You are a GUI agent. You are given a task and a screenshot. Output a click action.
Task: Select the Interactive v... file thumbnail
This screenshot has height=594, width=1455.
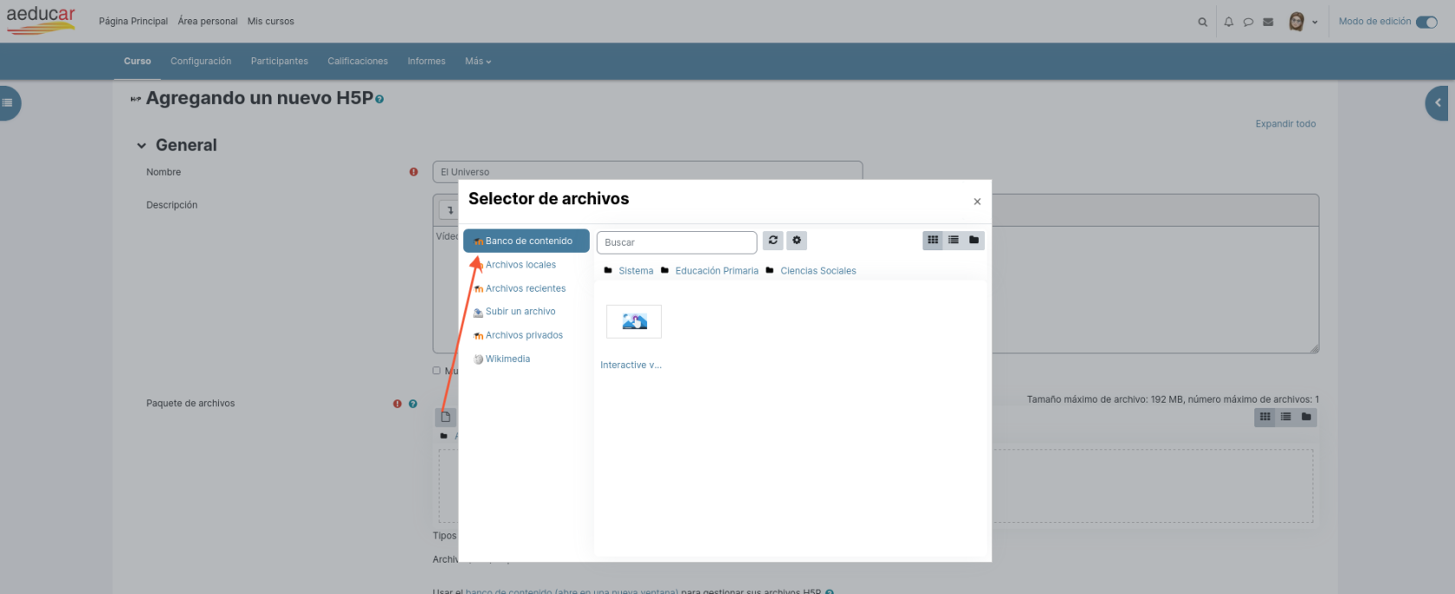(634, 322)
